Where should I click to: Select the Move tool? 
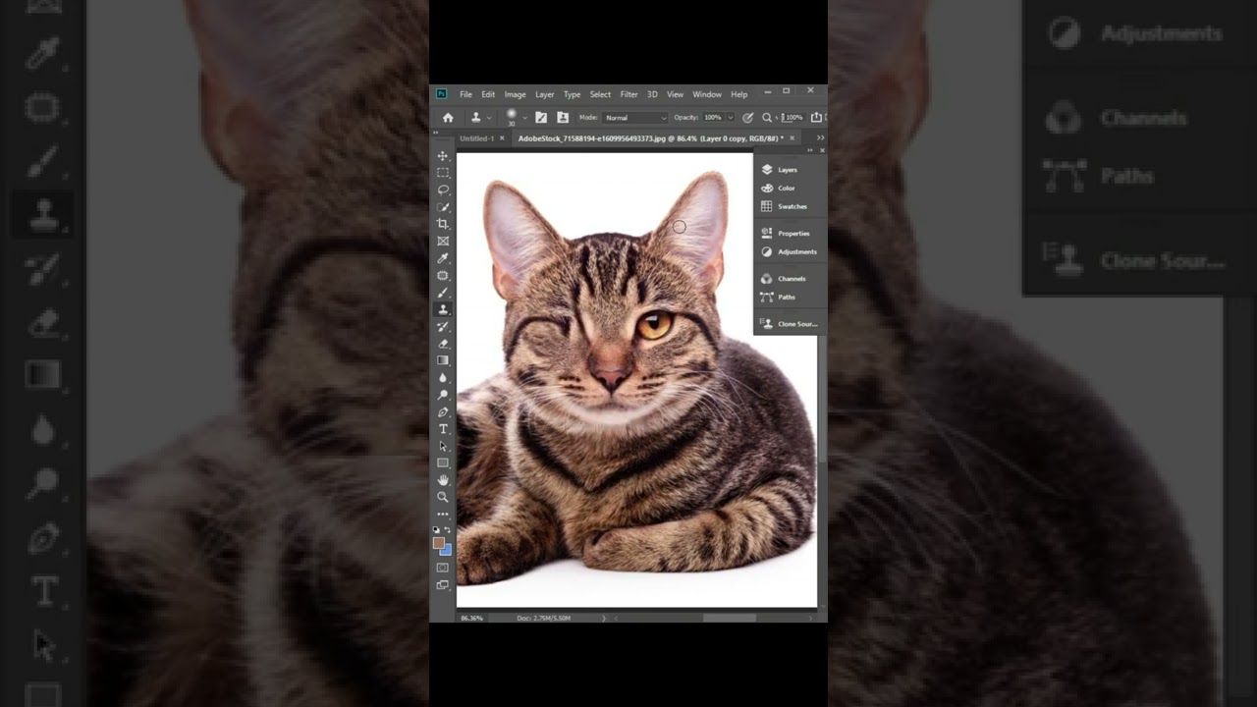pyautogui.click(x=443, y=156)
